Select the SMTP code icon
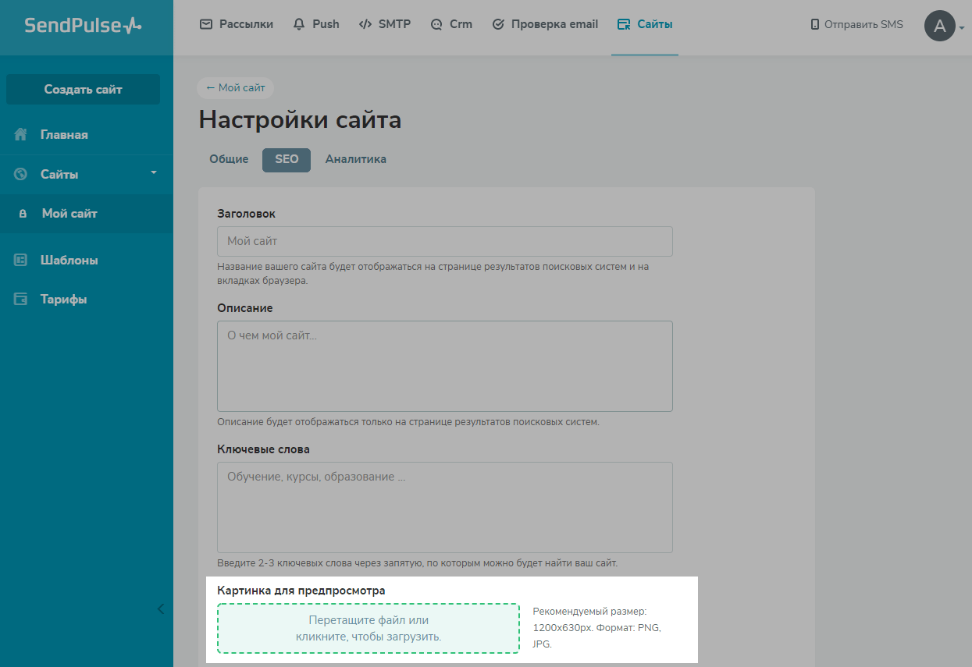 click(364, 24)
